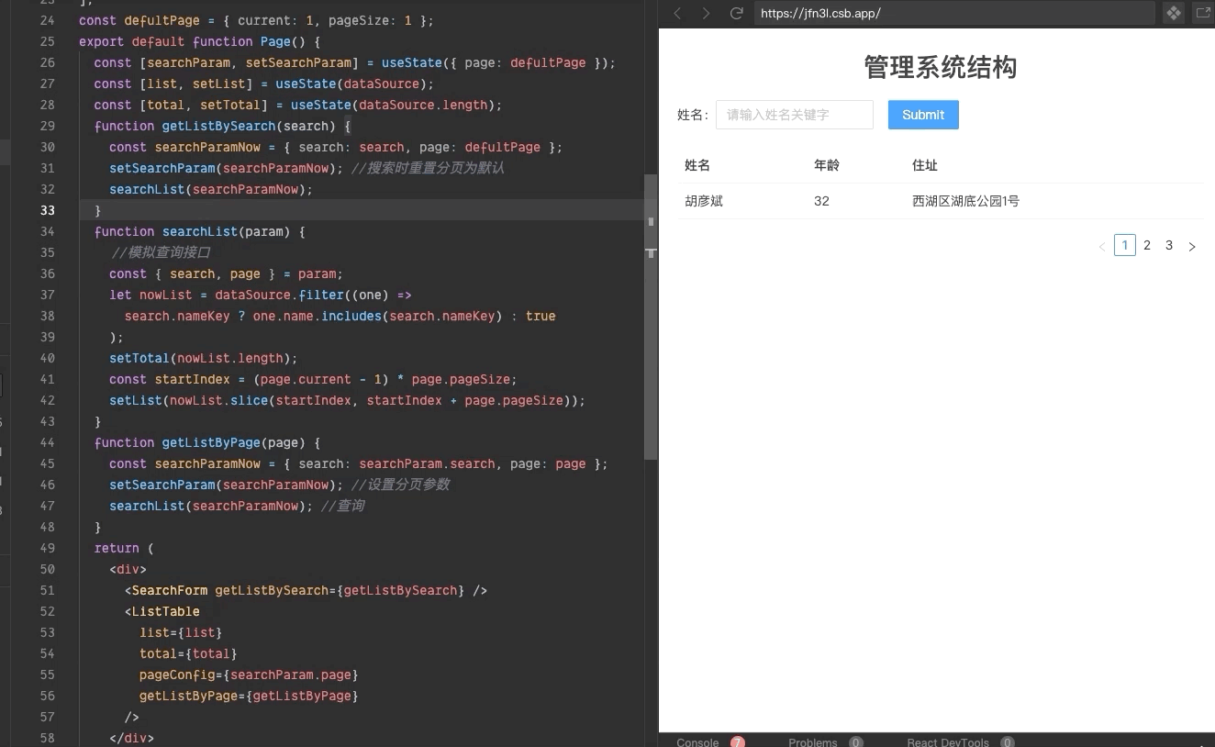Click the line 'const { search, page } = param;'
Viewport: 1215px width, 747px height.
coord(226,273)
